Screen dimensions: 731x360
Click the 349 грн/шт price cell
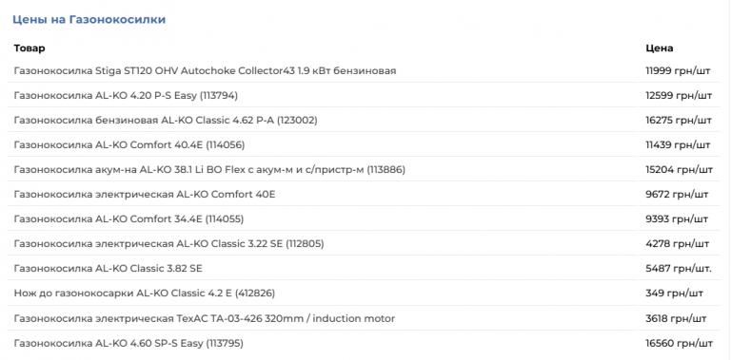click(x=674, y=293)
